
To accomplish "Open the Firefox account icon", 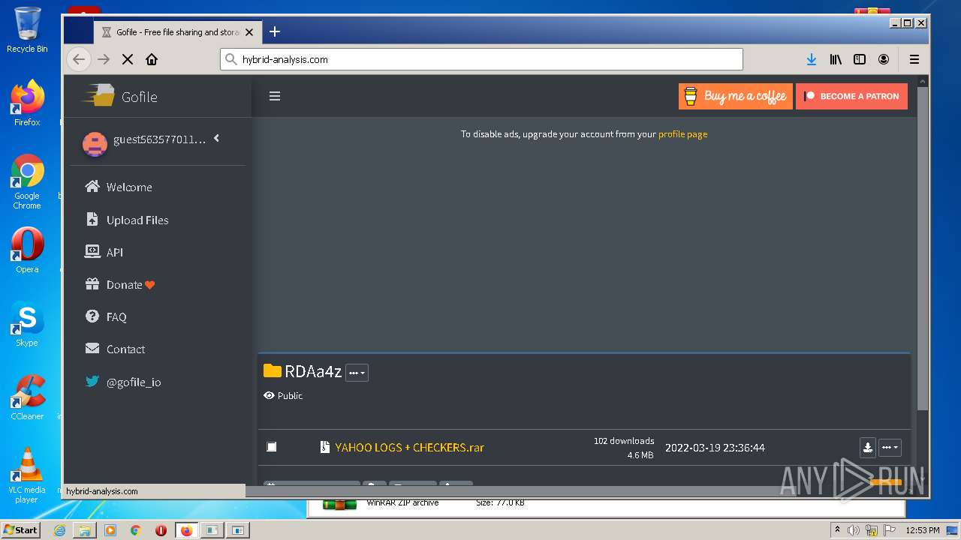I will [884, 59].
